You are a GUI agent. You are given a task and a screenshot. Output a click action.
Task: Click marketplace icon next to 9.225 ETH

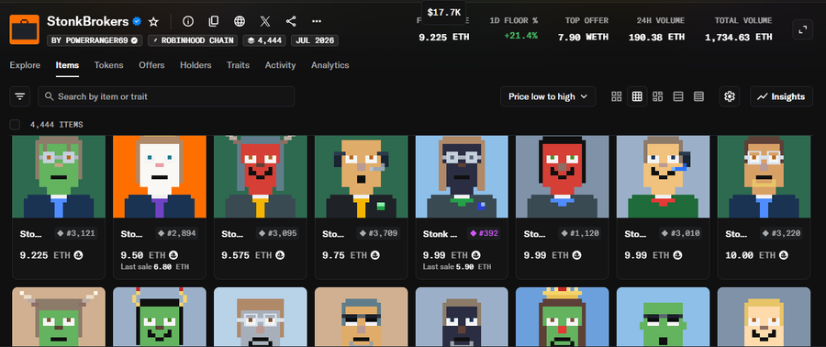(x=79, y=255)
